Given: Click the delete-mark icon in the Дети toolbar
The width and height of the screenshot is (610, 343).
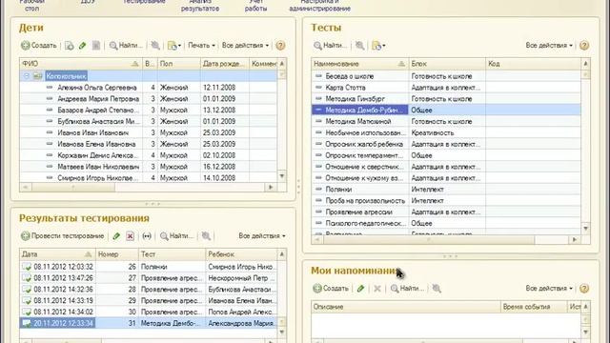Looking at the screenshot, I should coord(96,46).
